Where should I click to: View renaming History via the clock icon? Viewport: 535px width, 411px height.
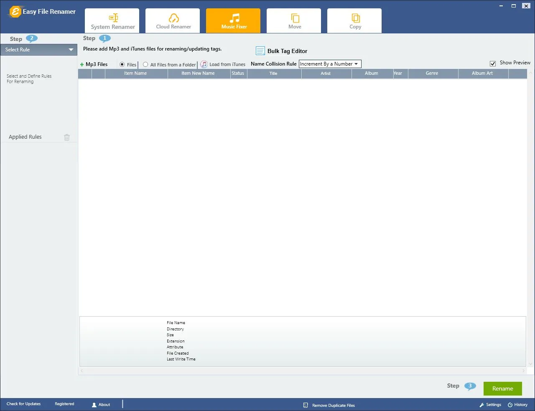[518, 404]
